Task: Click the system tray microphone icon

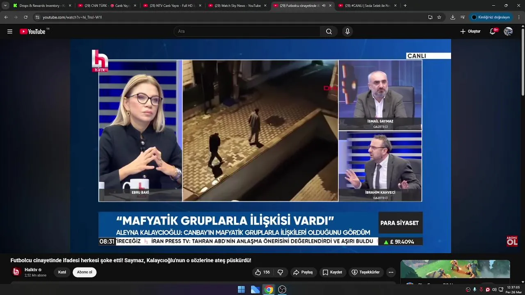Action: (475, 290)
